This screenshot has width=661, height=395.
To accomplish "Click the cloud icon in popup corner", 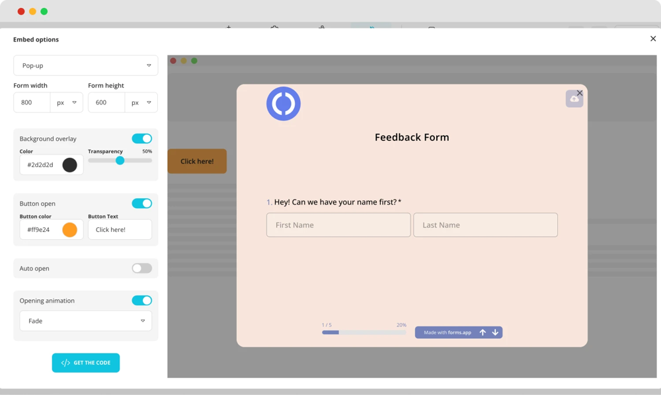I will (x=574, y=99).
